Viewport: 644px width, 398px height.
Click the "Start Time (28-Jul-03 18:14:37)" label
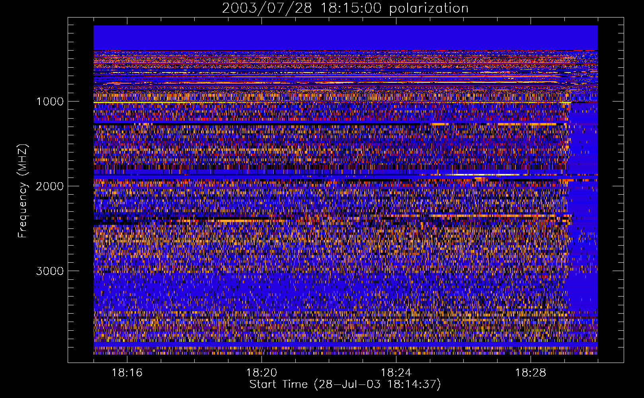pyautogui.click(x=345, y=384)
